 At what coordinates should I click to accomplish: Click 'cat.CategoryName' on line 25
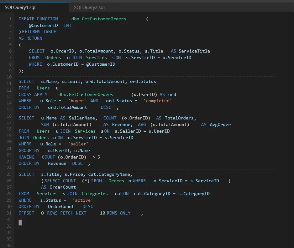(109, 175)
